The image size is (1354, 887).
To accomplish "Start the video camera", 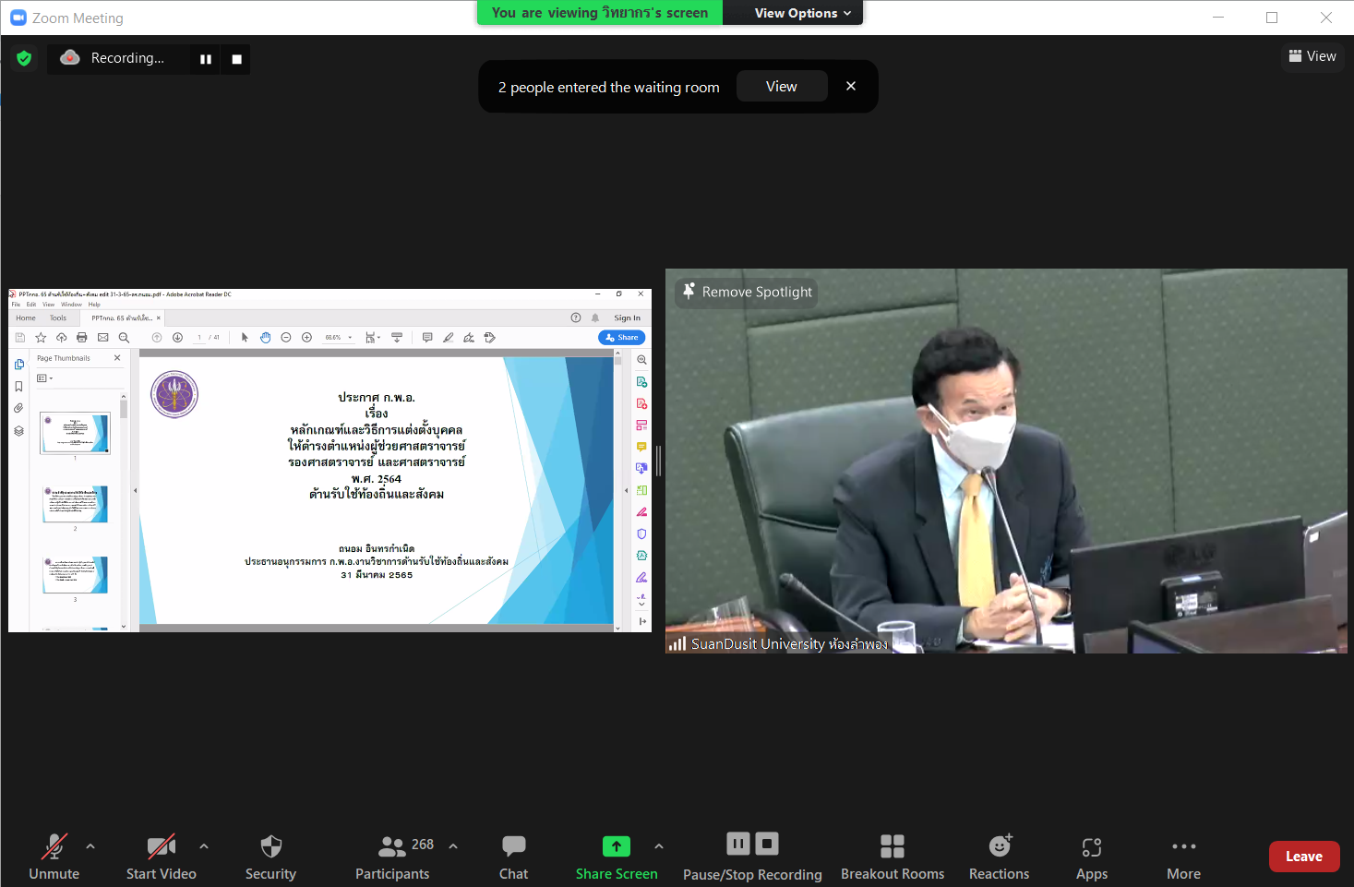I will point(162,857).
